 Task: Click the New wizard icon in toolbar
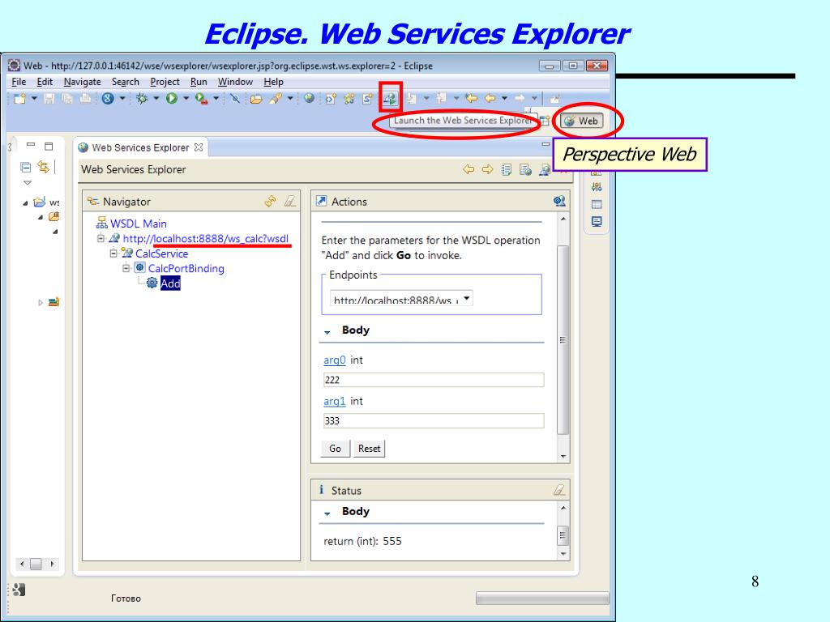pos(20,98)
